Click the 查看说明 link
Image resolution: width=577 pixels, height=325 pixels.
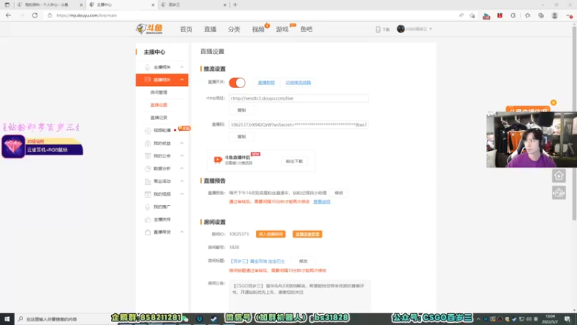[322, 201]
